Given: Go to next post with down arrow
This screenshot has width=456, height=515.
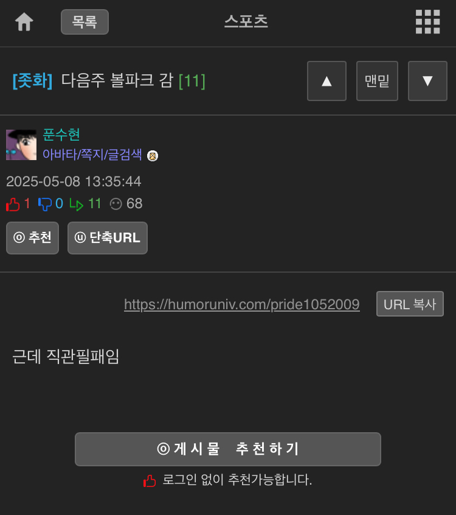Looking at the screenshot, I should pyautogui.click(x=427, y=81).
